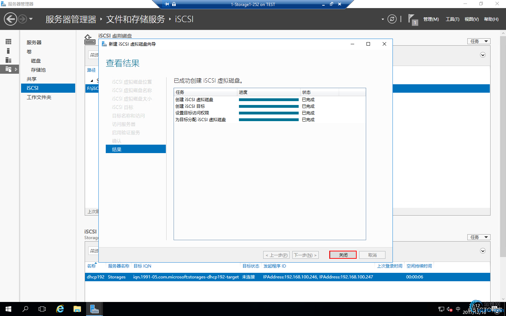Image resolution: width=506 pixels, height=316 pixels.
Task: Open the 工具(T) menu
Action: pyautogui.click(x=453, y=19)
